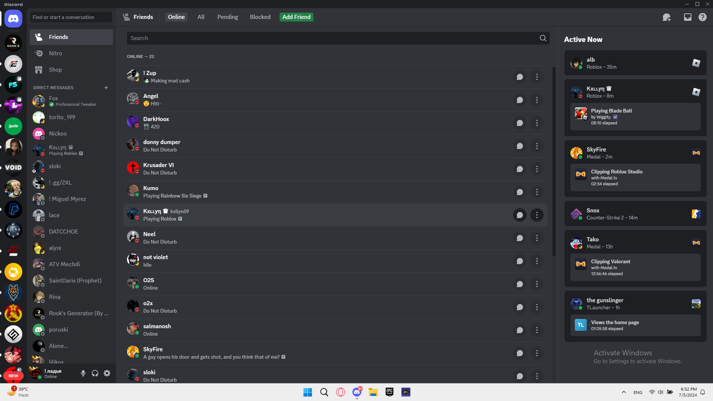Image resolution: width=713 pixels, height=401 pixels.
Task: Open Opera browser in taskbar
Action: 341,392
